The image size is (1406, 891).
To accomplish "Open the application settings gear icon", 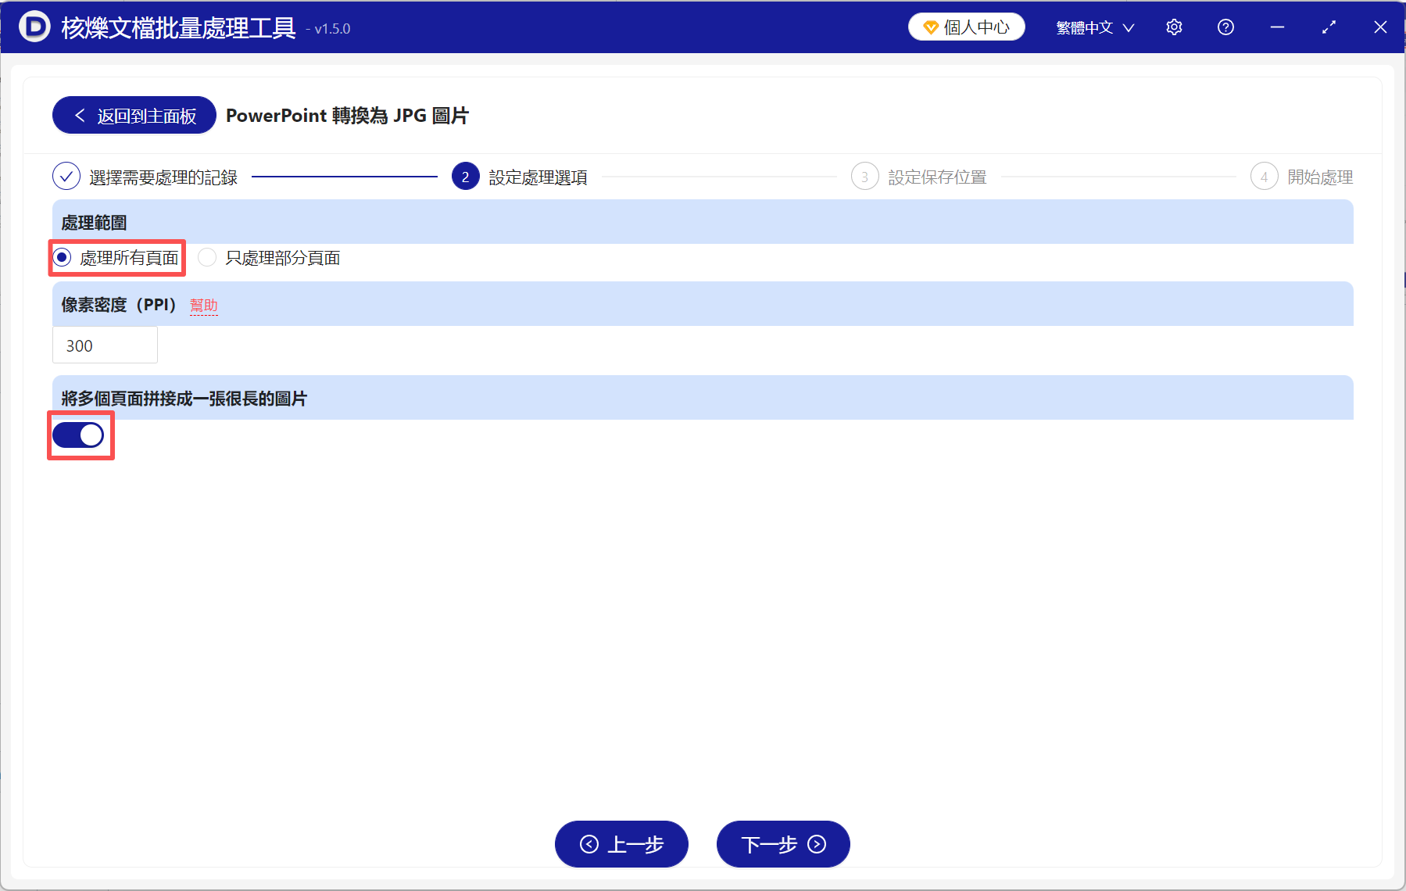I will pos(1174,27).
